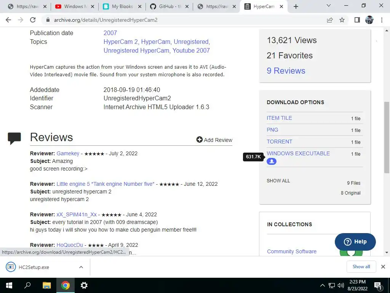
Task: Close the Windows YouTube tab
Action: click(92, 6)
